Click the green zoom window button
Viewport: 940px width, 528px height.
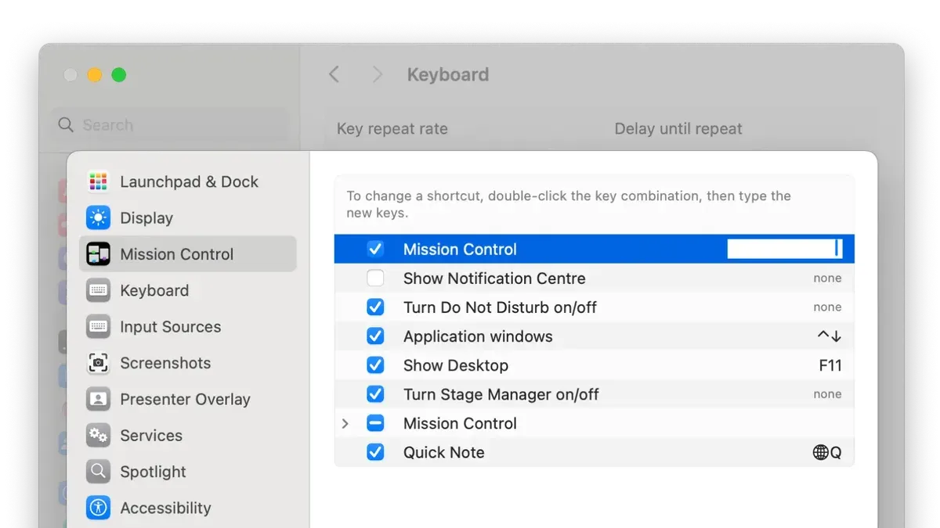point(119,75)
